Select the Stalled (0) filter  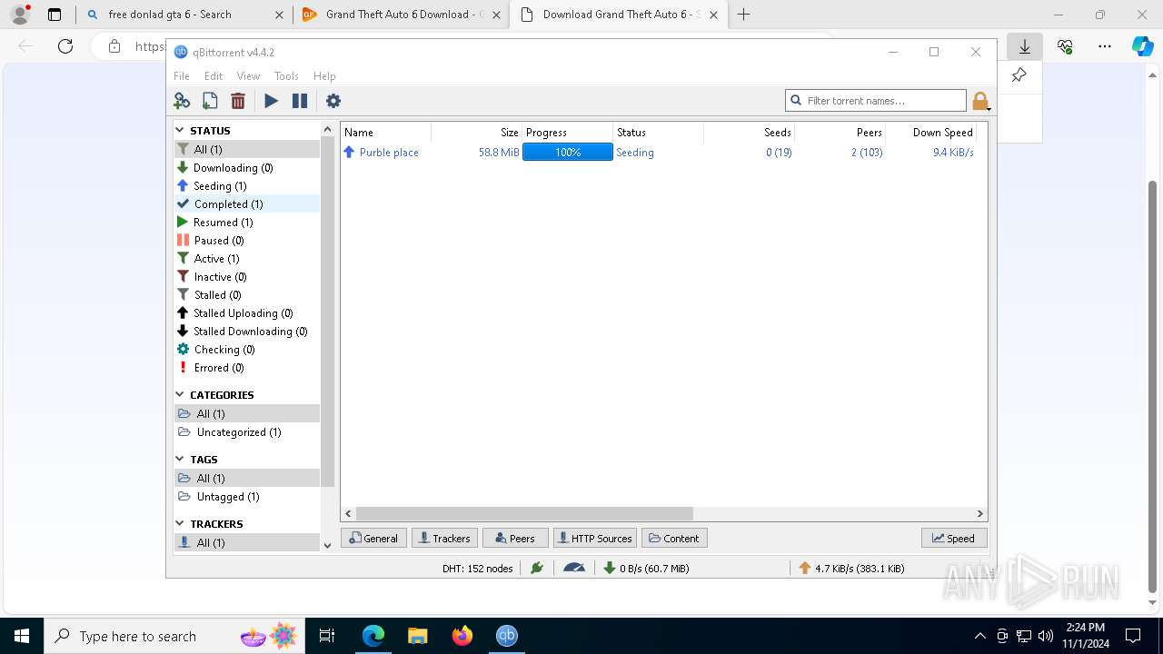[247, 294]
